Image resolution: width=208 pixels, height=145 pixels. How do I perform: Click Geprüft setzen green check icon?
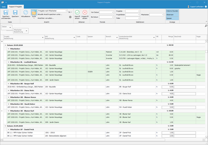pyautogui.click(x=77, y=12)
